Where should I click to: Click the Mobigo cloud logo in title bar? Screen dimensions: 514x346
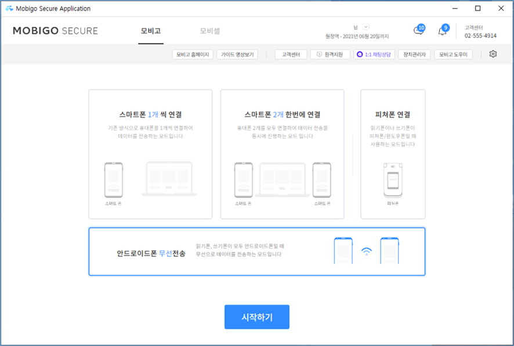pos(9,9)
